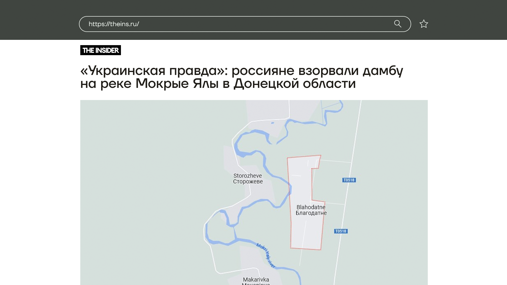This screenshot has height=285, width=507.
Task: Click the Storozheve label on map
Action: [247, 176]
